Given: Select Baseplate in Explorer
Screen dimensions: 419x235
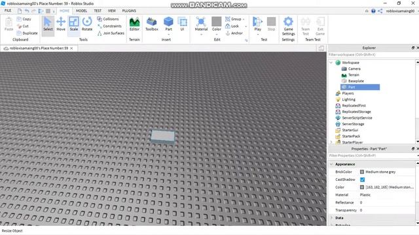Looking at the screenshot, I should [x=353, y=81].
